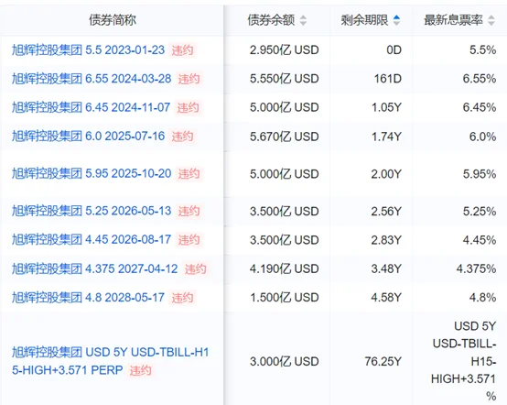The width and height of the screenshot is (507, 405).
Task: Open bond 旭辉控股集团 5.95 2025-10-20
Action: (x=92, y=174)
